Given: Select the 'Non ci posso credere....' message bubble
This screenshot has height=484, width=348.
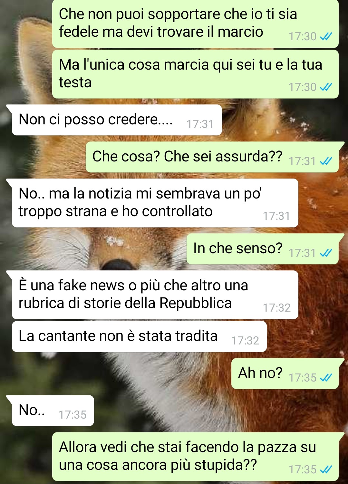Looking at the screenshot, I should pos(117,120).
